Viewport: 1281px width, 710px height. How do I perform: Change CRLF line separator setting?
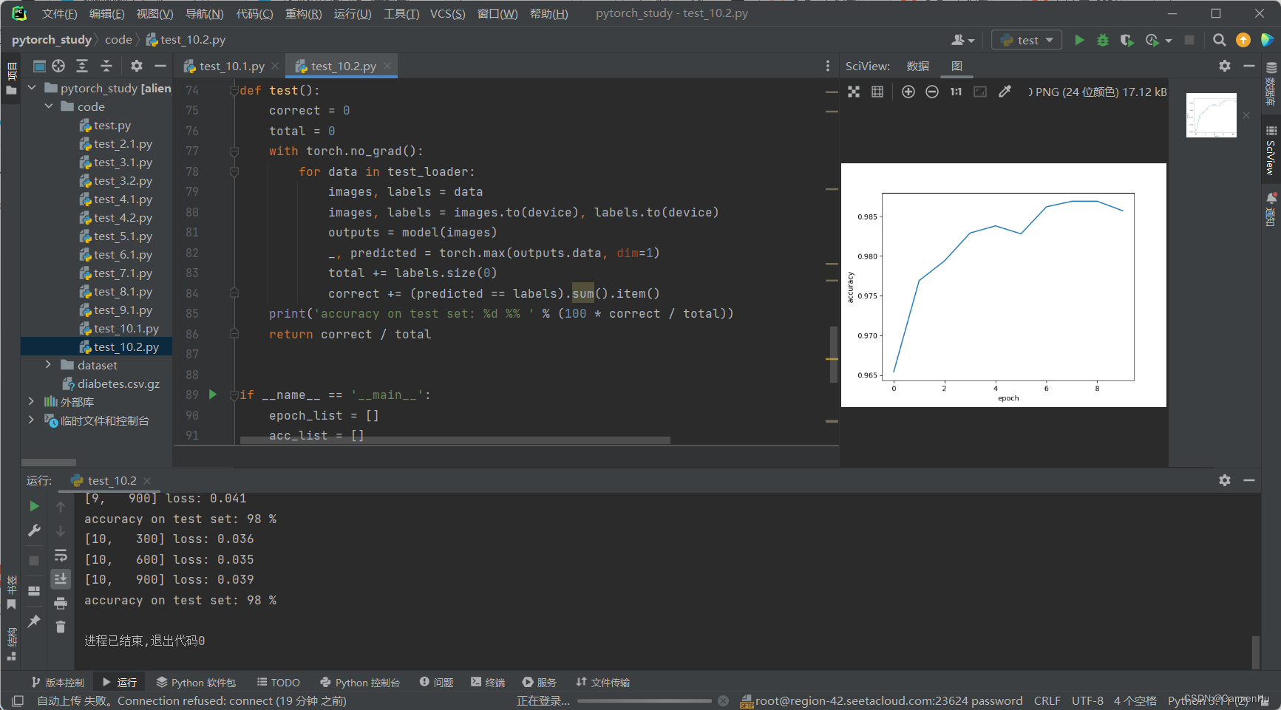(1047, 700)
